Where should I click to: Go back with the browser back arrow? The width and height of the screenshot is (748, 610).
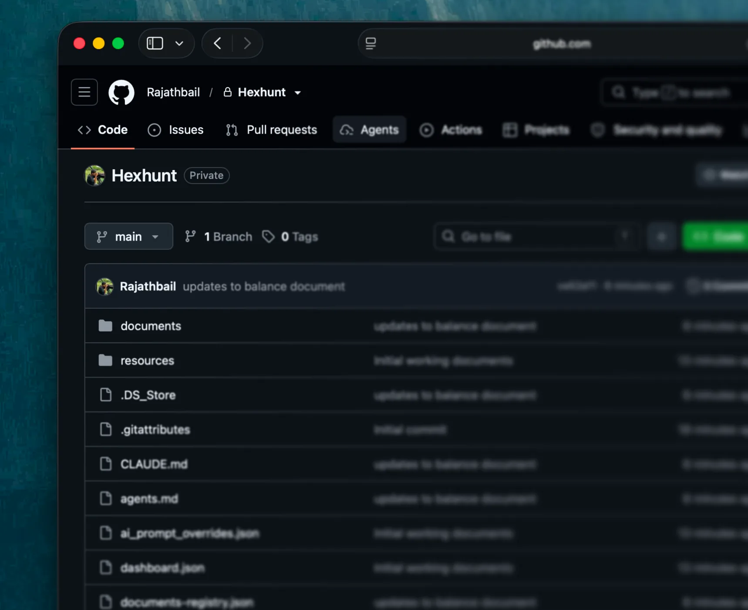pos(217,43)
